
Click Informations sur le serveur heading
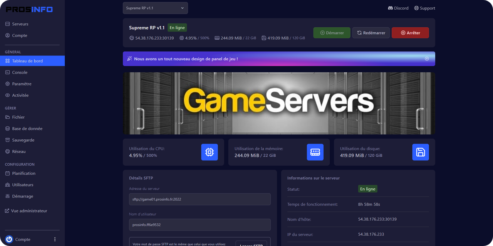pos(314,178)
